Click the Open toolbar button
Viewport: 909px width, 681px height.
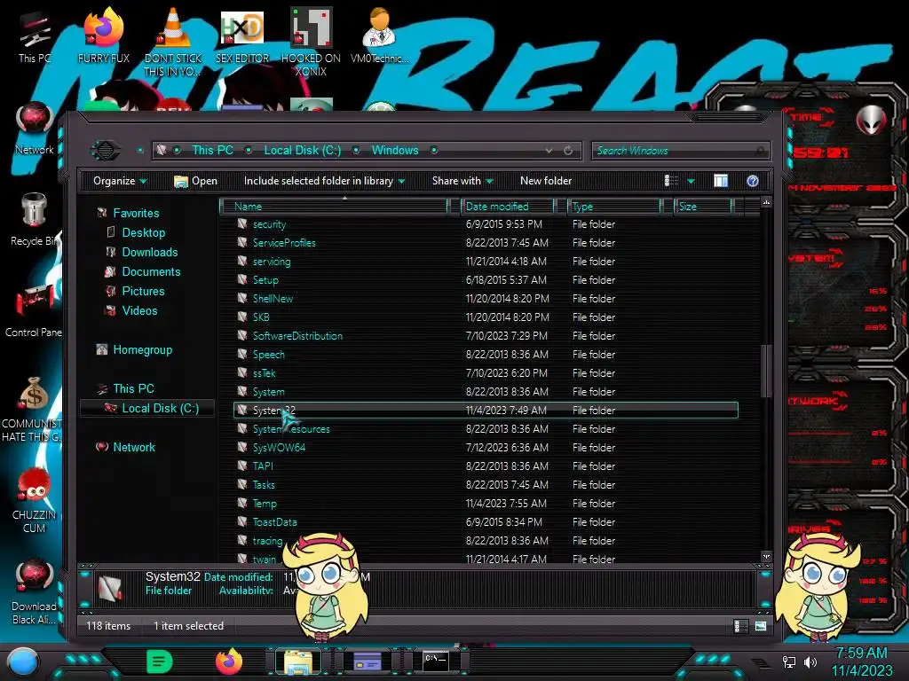[x=196, y=181]
